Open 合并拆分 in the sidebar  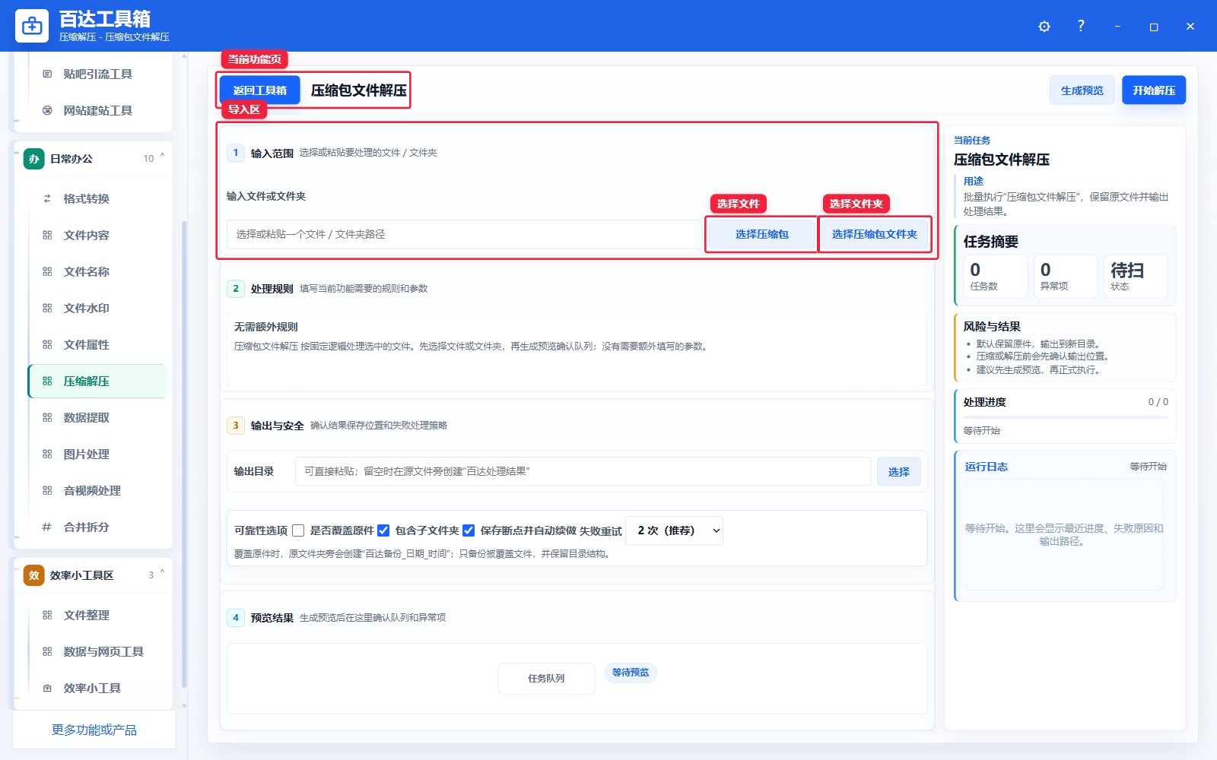coord(97,527)
